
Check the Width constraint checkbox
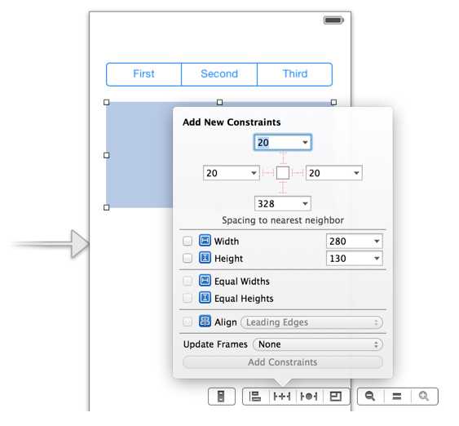[188, 241]
